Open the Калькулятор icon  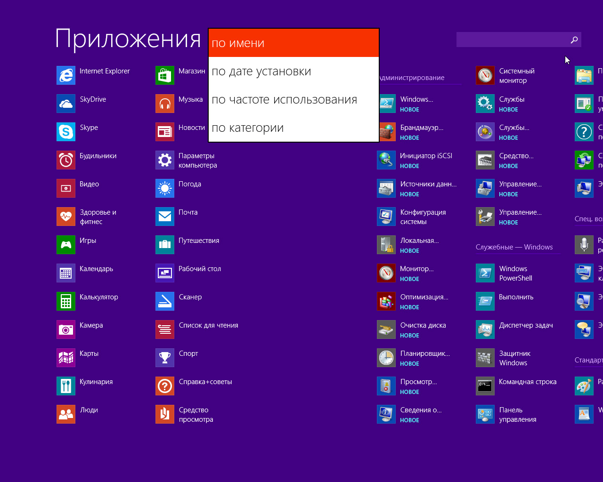[x=66, y=301]
